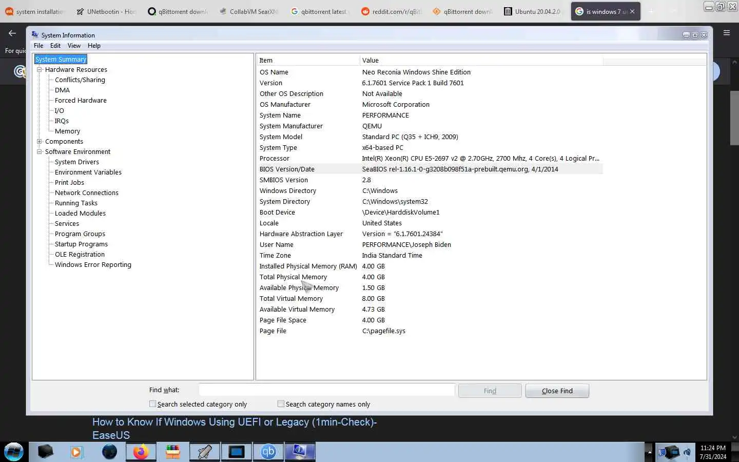Select the 'BIOS Version/Date' row
The height and width of the screenshot is (462, 739).
pyautogui.click(x=430, y=169)
